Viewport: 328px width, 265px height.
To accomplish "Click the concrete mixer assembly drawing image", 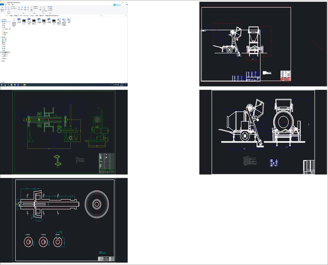I will point(263,132).
